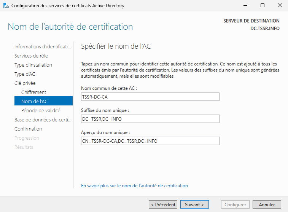This screenshot has height=212, width=288.
Task: Click the Aperçu du nom unique field
Action: (x=150, y=141)
